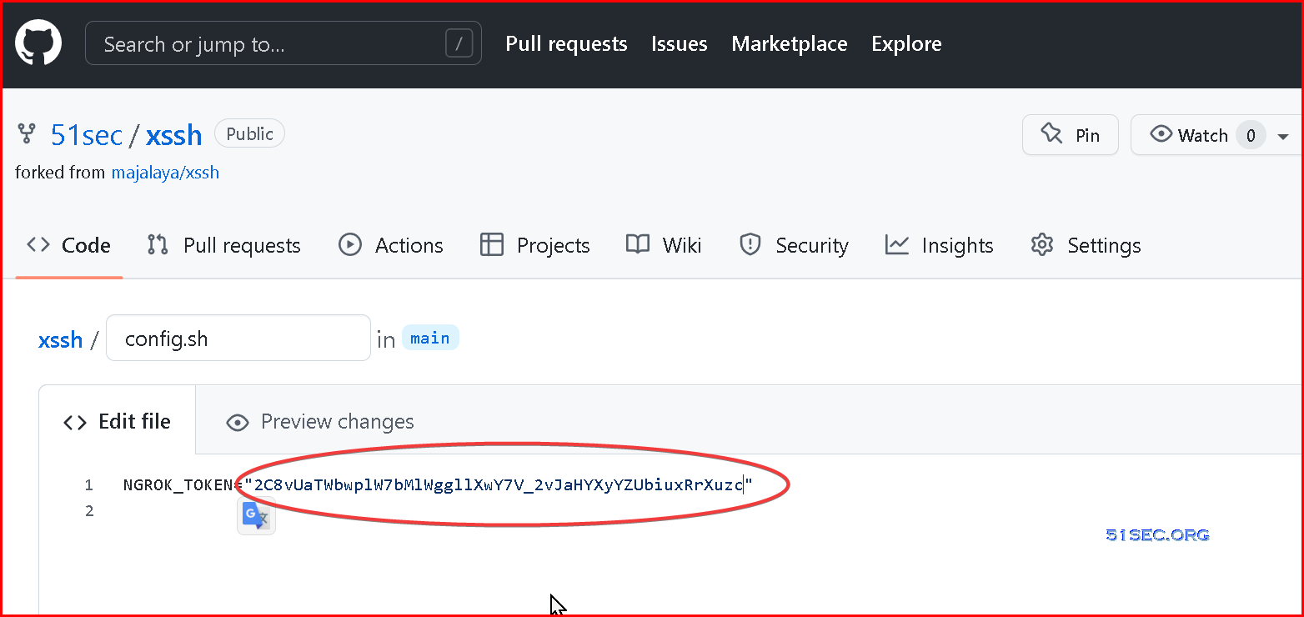Viewport: 1304px width, 617px height.
Task: Click the Public visibility badge
Action: coord(249,134)
